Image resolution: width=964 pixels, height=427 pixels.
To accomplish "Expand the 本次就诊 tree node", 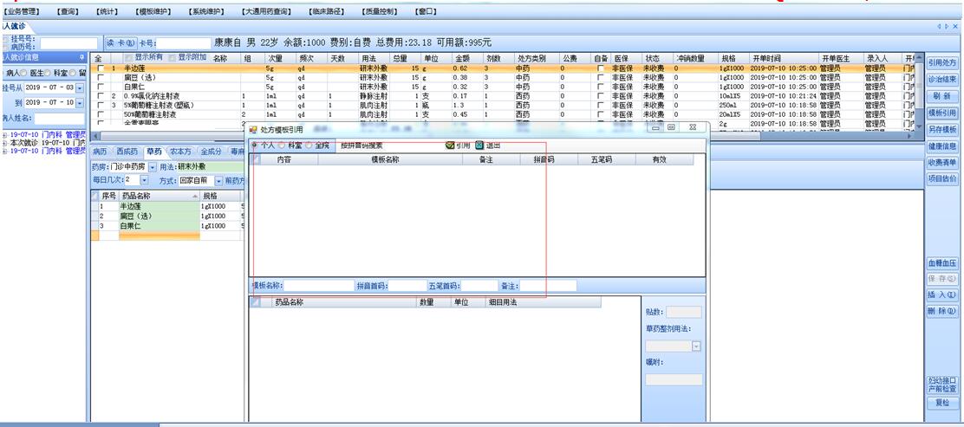I will coord(5,143).
